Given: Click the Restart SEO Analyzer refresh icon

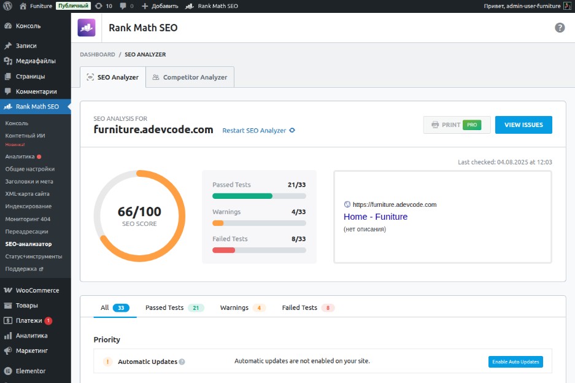Looking at the screenshot, I should tap(292, 130).
